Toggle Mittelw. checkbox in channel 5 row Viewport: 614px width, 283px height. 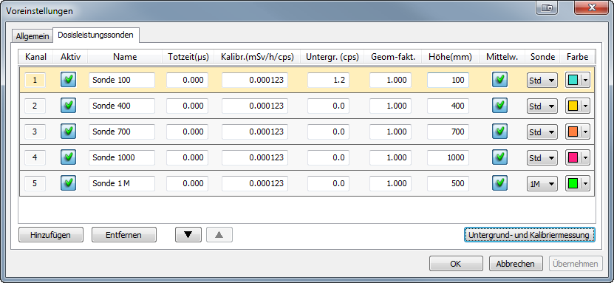click(x=499, y=183)
